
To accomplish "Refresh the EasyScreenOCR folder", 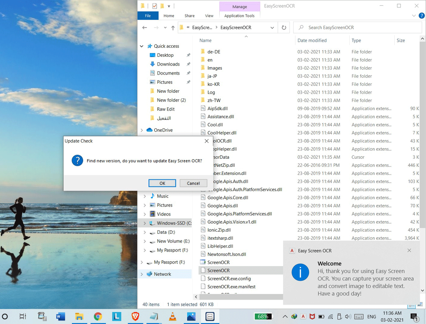I will click(x=284, y=28).
